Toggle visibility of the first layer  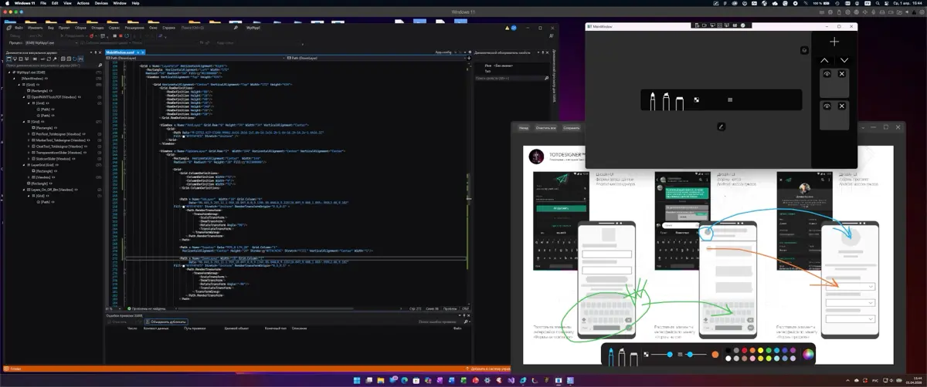[x=827, y=74]
